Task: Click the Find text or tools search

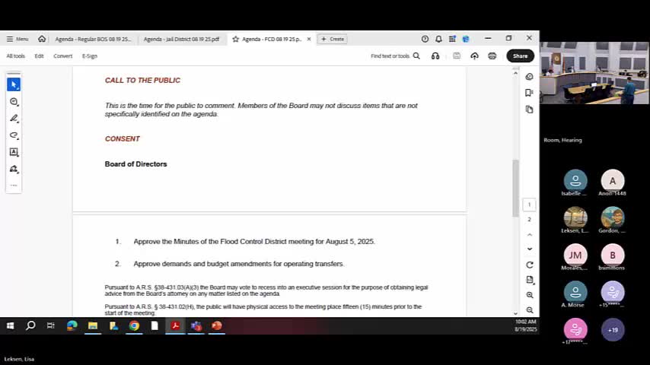Action: tap(395, 56)
